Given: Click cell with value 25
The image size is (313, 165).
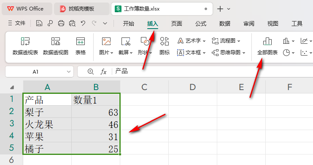Looking at the screenshot, I should tap(96, 148).
